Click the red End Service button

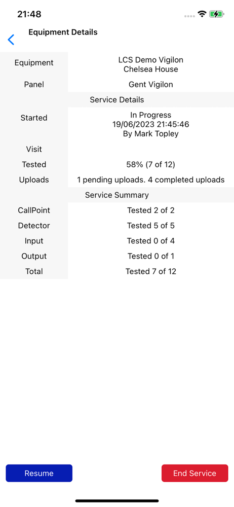(194, 474)
